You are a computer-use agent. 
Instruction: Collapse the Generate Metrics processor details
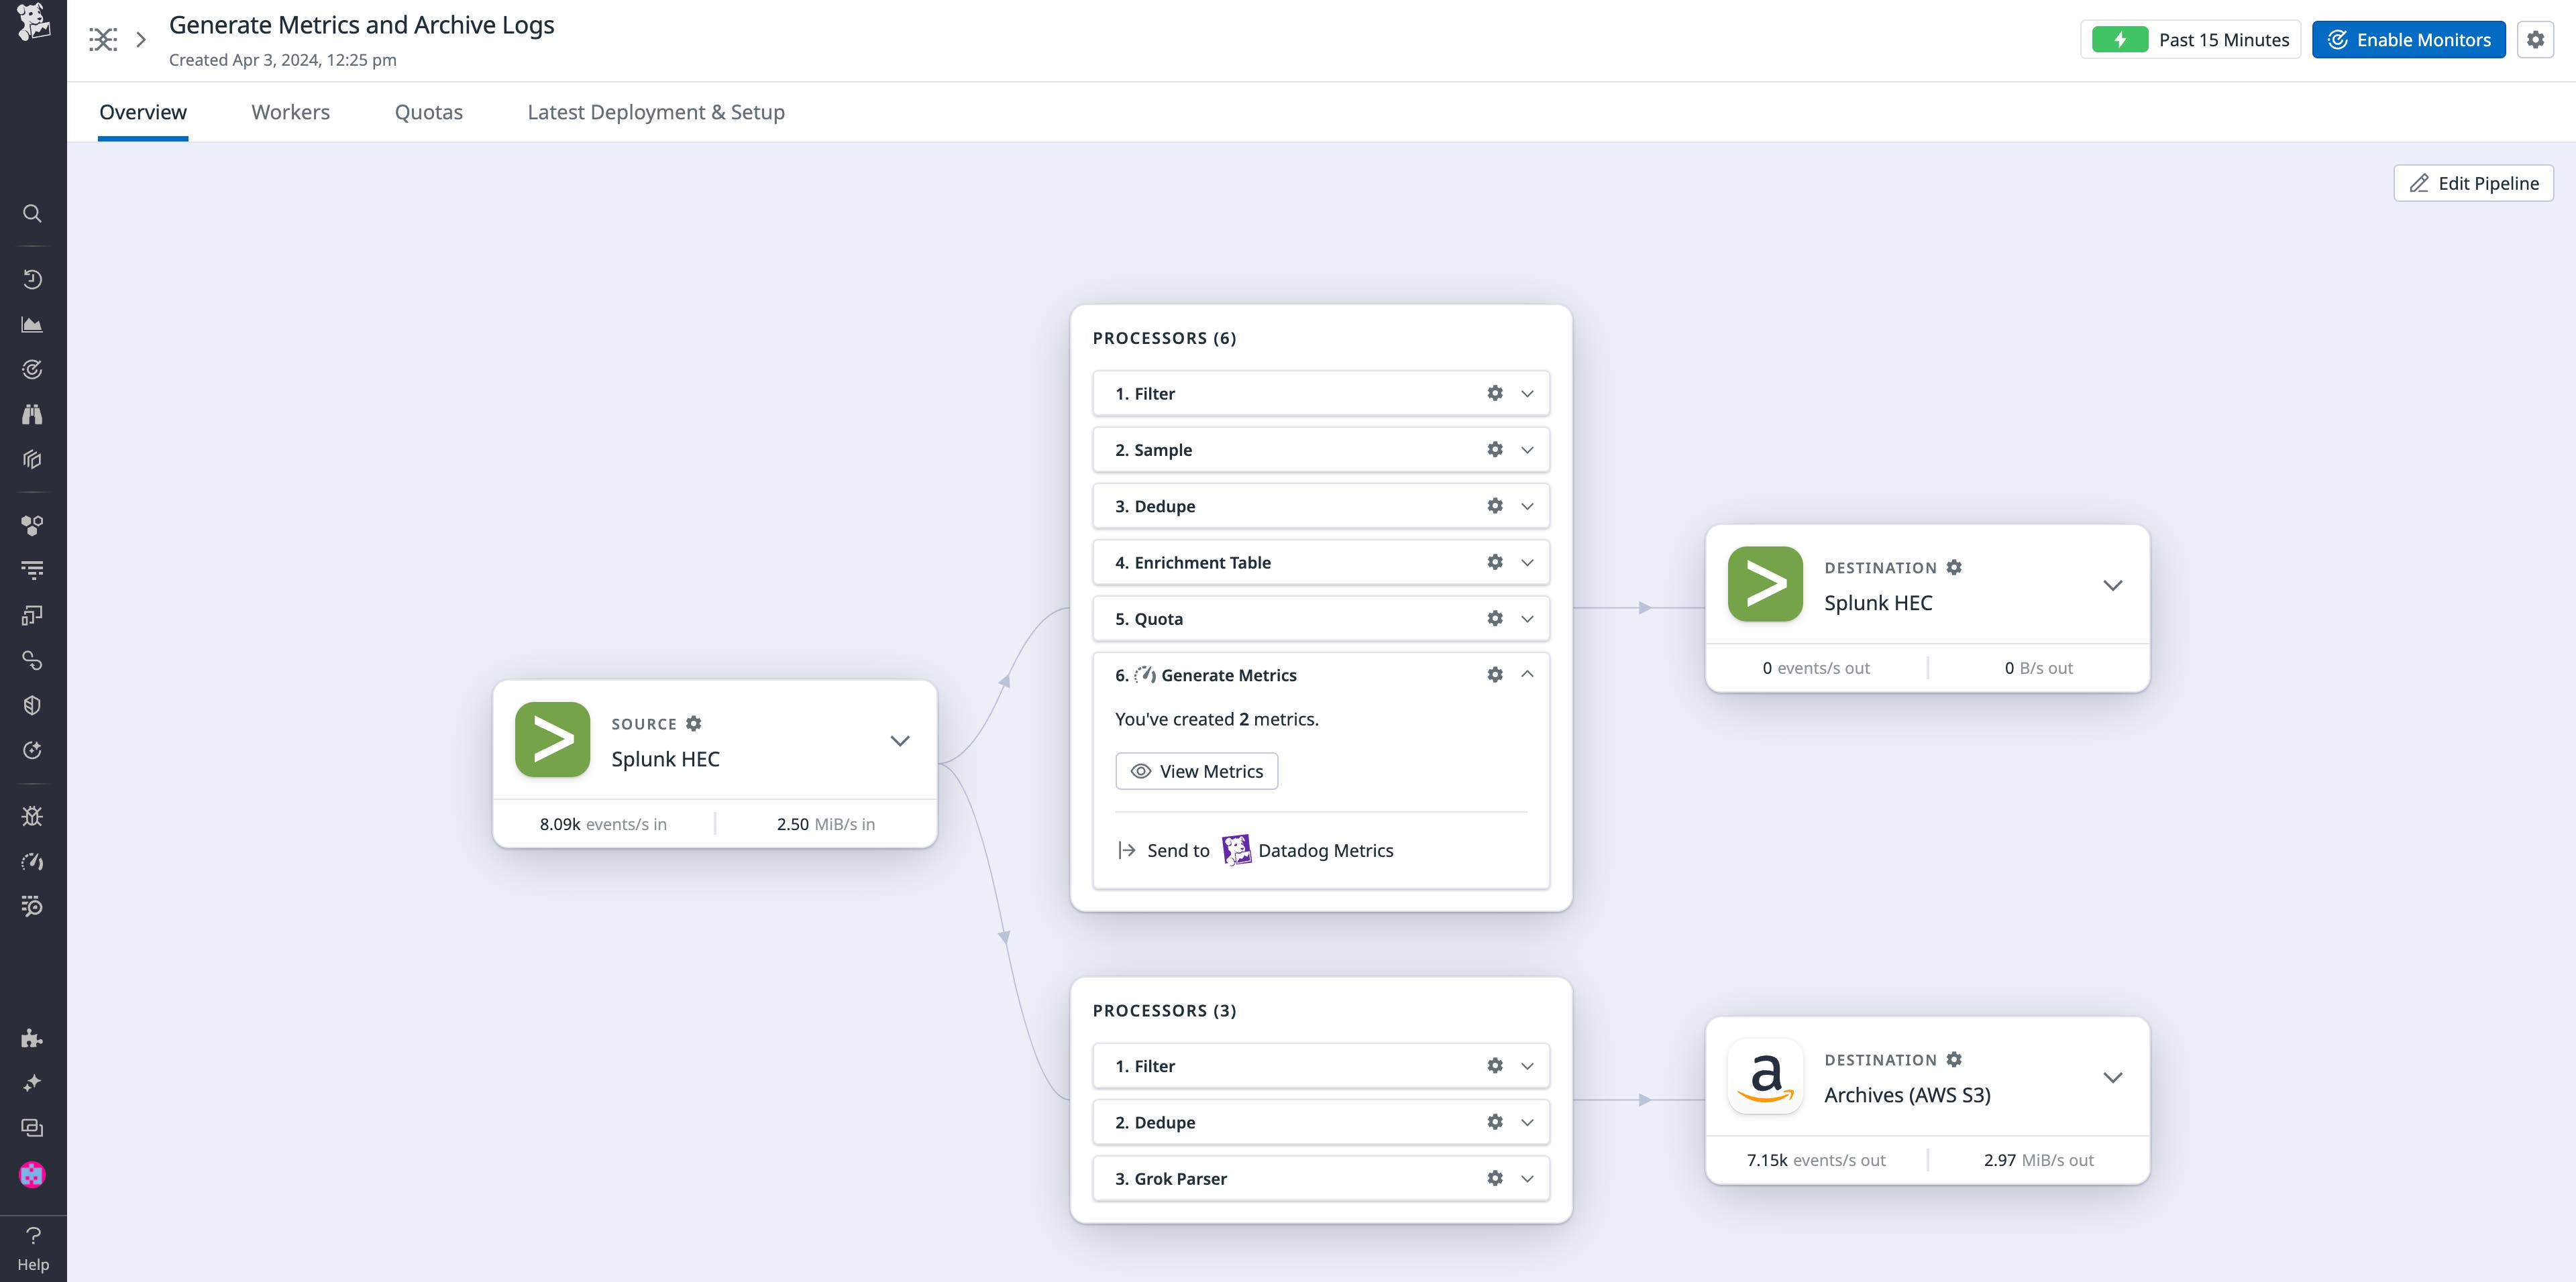click(x=1527, y=675)
